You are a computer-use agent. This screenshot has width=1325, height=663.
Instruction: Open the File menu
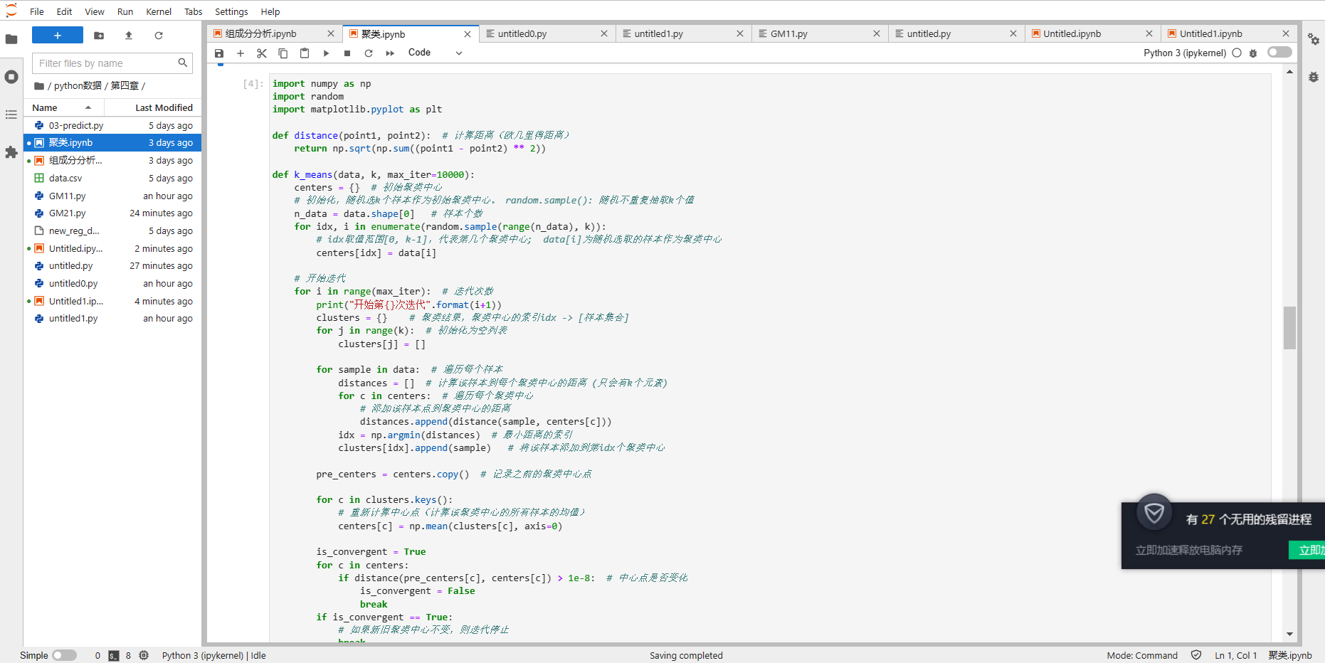tap(37, 11)
